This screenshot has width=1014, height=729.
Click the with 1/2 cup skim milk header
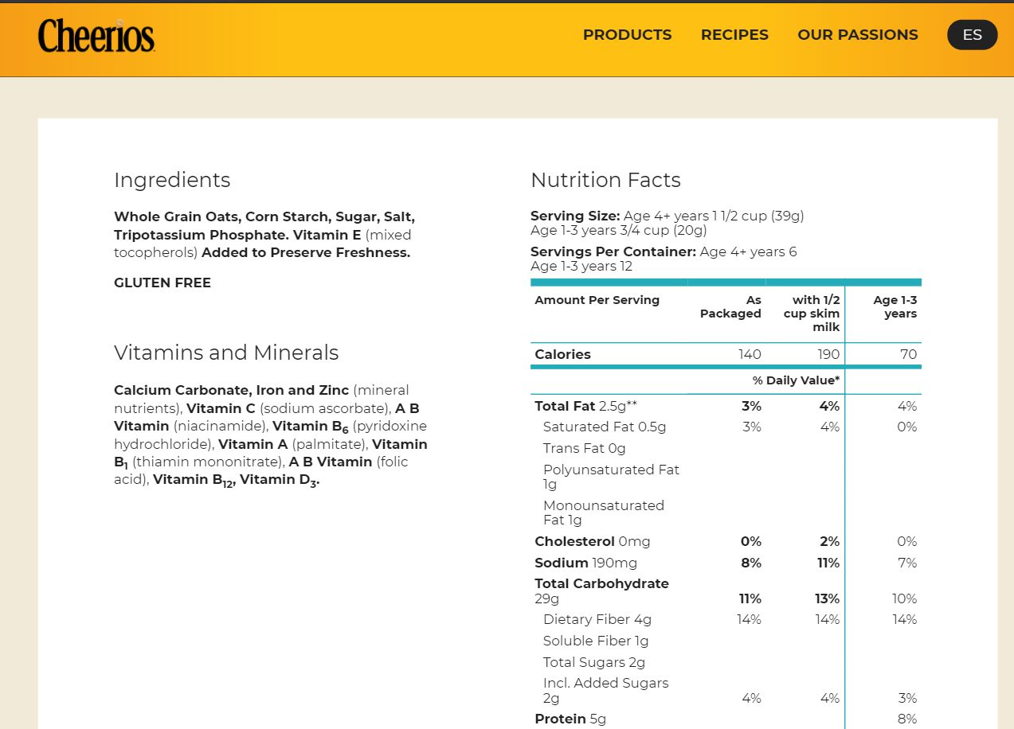coord(812,313)
